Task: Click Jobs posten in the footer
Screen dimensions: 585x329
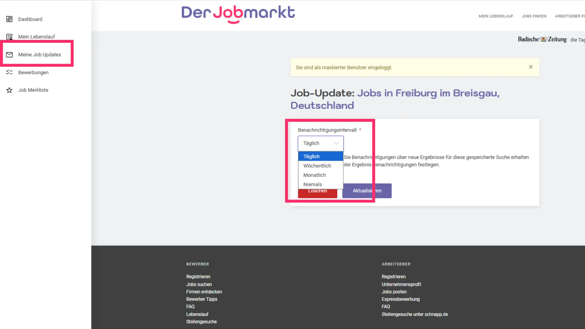Action: 394,292
